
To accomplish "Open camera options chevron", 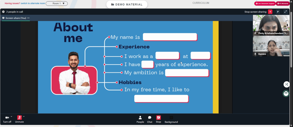I will [11, 116].
